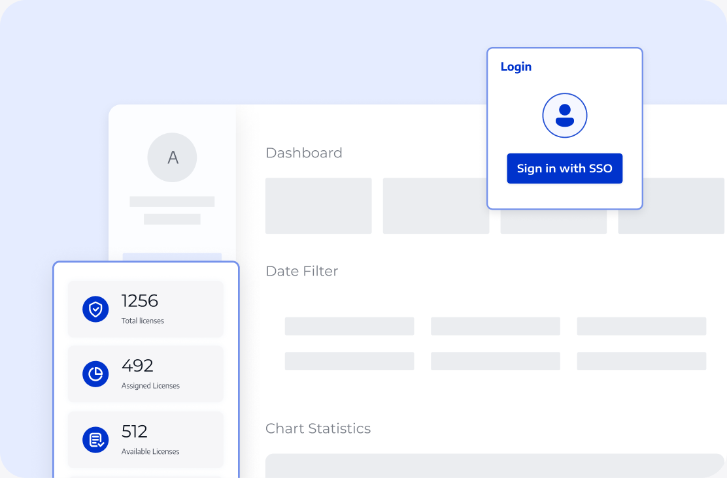
Task: Select the user profile icon in Login card
Action: point(565,116)
